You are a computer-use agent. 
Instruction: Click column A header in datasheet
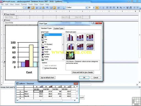coord(38,87)
